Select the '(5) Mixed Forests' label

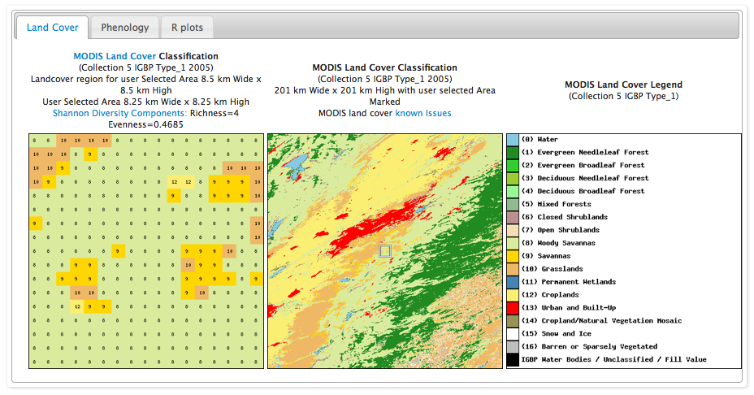click(x=556, y=205)
